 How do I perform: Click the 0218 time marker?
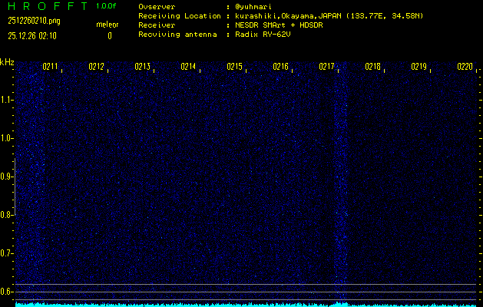tap(372, 67)
